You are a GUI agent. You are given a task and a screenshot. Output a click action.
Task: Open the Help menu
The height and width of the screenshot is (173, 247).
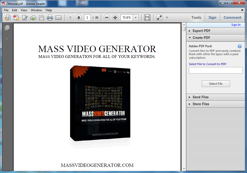[x=49, y=10]
